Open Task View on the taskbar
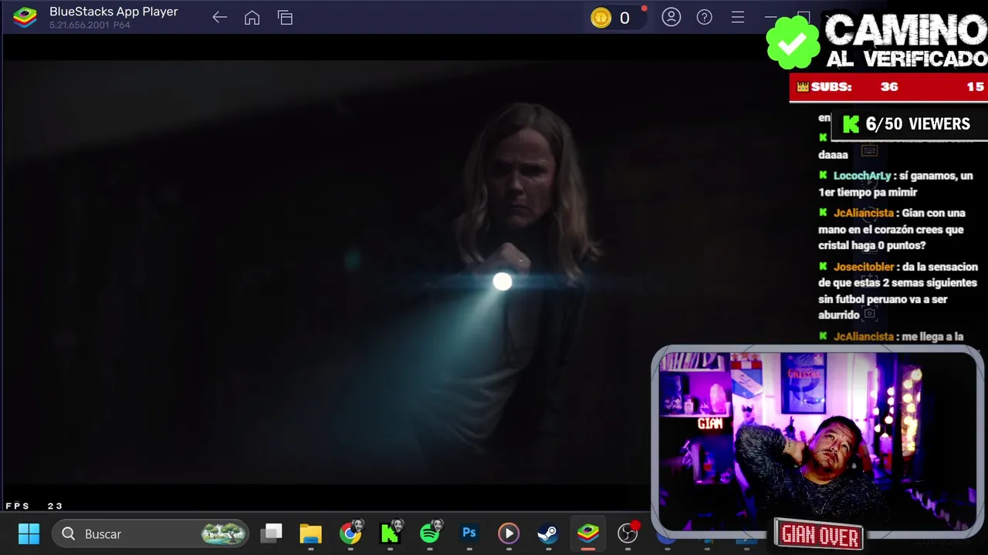 click(x=272, y=533)
